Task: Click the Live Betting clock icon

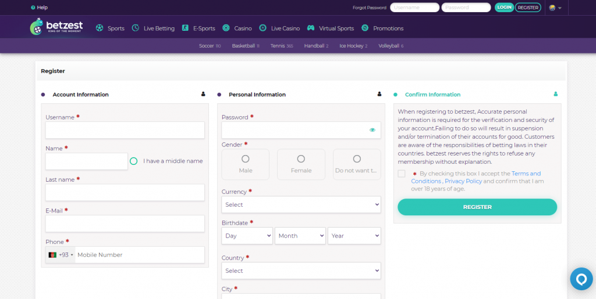Action: 135,28
